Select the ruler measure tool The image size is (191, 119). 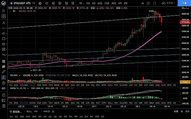point(4,72)
